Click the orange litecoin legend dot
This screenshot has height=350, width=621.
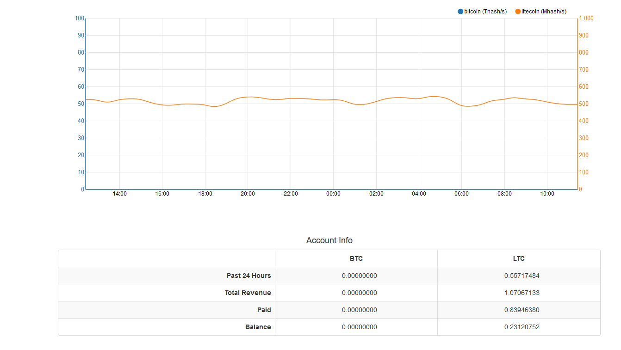(518, 12)
